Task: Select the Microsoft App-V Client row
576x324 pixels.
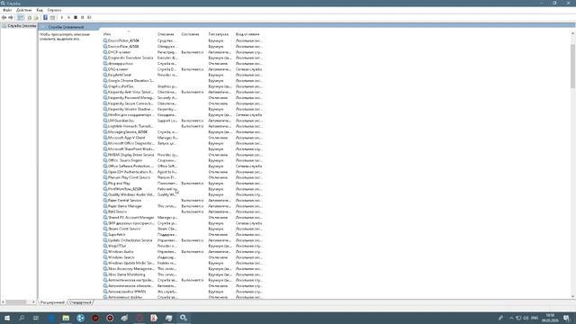Action: pyautogui.click(x=183, y=138)
